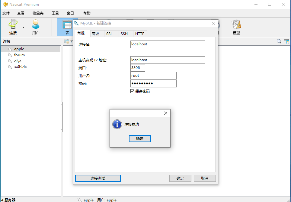Click the 用户: apple status bar text
Screen dimensions: 291x202
(107, 200)
